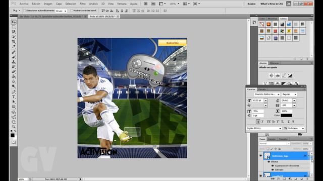Switch to the Canales tab

tap(272, 139)
